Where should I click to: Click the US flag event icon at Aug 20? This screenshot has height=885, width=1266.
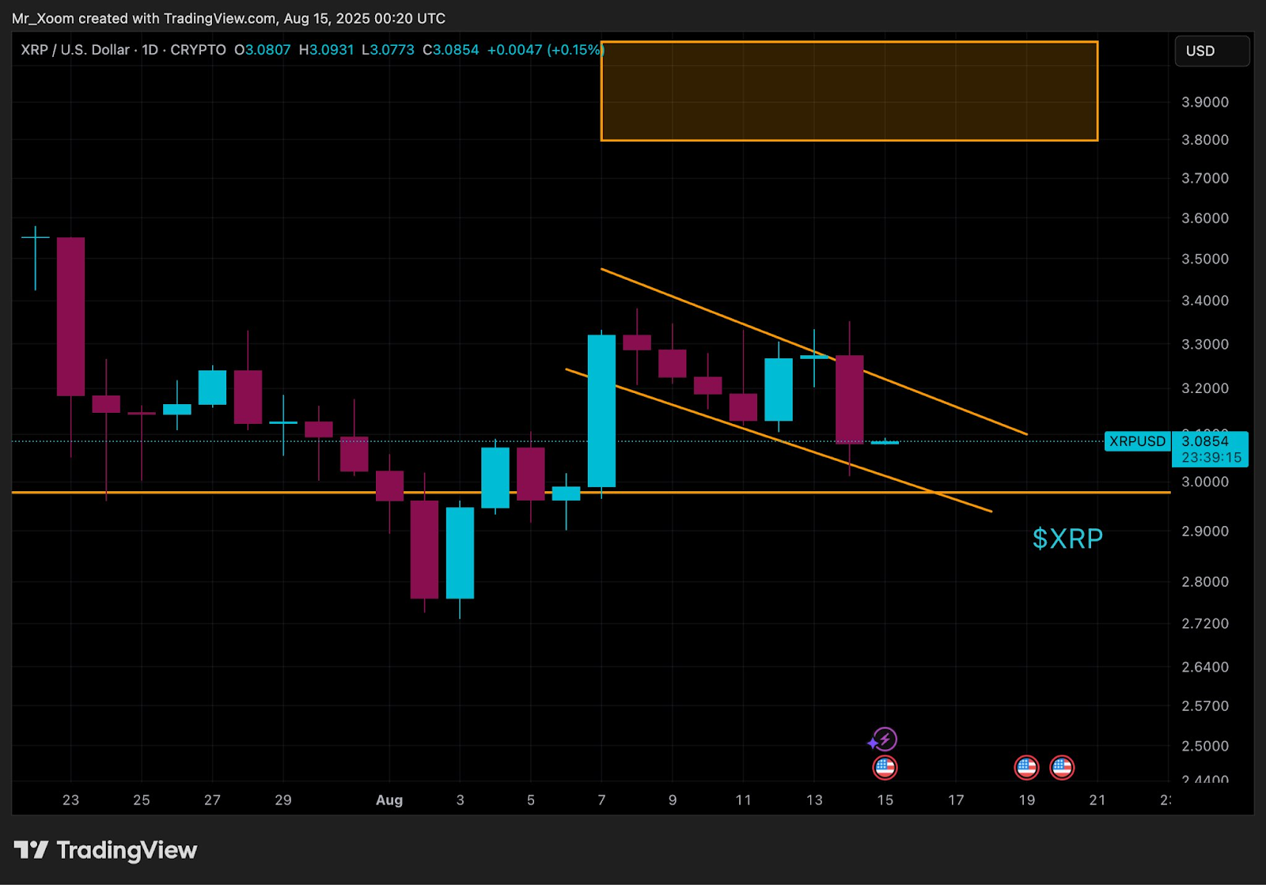[1062, 767]
